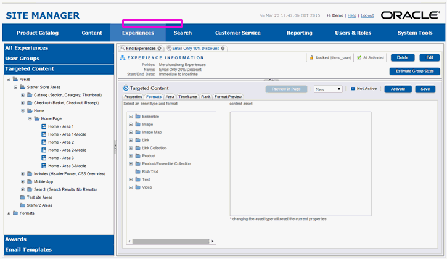Click the Test site Areas folder icon
Image resolution: width=447 pixels, height=259 pixels.
[23, 197]
